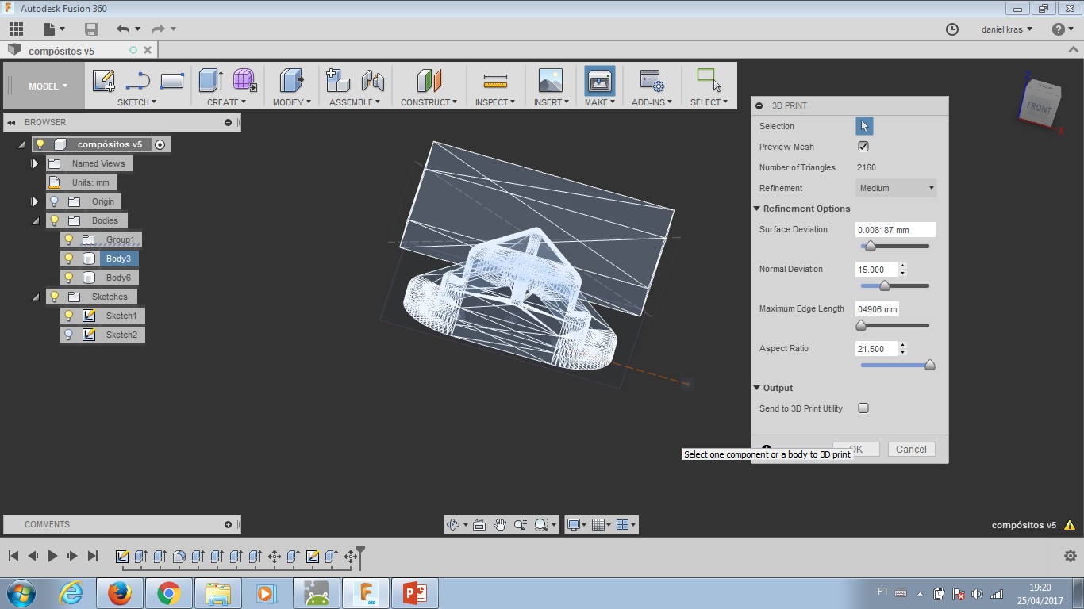Click the Measure icon under Inspect
This screenshot has height=609, width=1084.
point(494,81)
